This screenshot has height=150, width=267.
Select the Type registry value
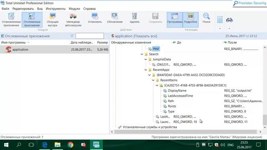pyautogui.click(x=171, y=111)
